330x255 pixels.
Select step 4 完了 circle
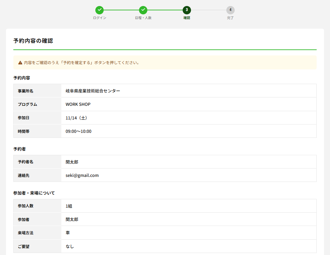coord(230,10)
